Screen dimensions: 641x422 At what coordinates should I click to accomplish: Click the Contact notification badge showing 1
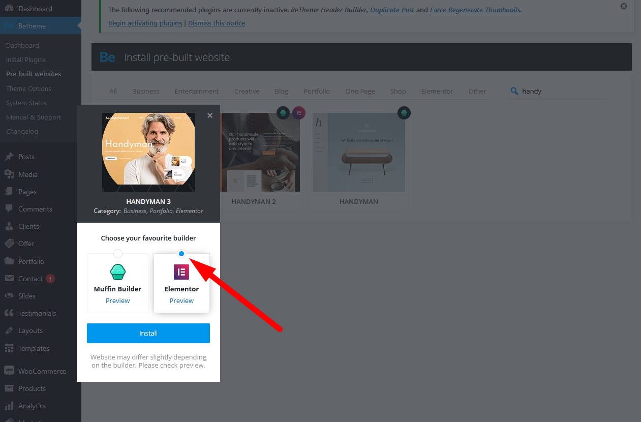(x=50, y=279)
